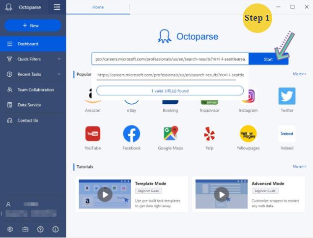Image resolution: width=313 pixels, height=238 pixels.
Task: Click the horizontal scrollbar under suggested URL
Action: point(166,80)
